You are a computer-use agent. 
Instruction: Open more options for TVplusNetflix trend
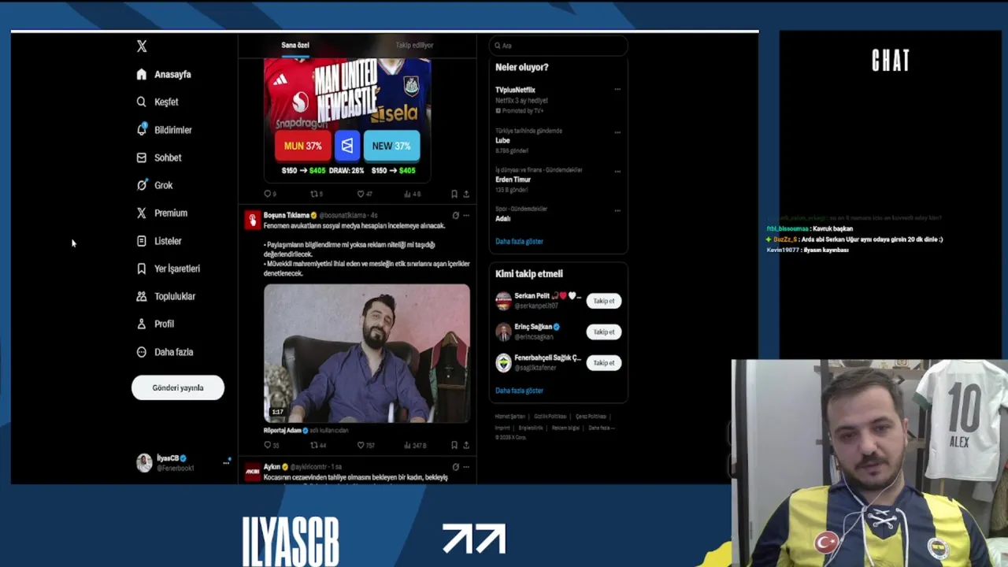pos(617,89)
